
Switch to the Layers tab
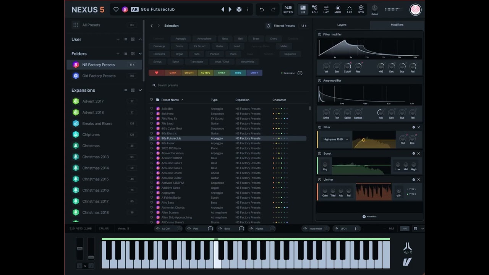click(x=342, y=25)
